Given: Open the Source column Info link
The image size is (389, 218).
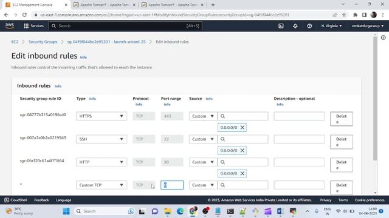Looking at the screenshot, I should pos(209,99).
